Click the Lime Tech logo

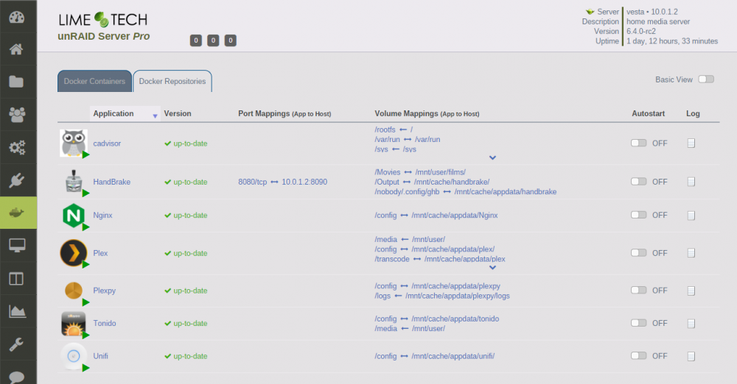click(103, 20)
